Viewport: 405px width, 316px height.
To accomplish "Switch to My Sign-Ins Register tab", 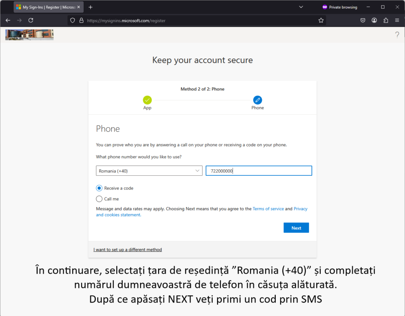I will 49,7.
